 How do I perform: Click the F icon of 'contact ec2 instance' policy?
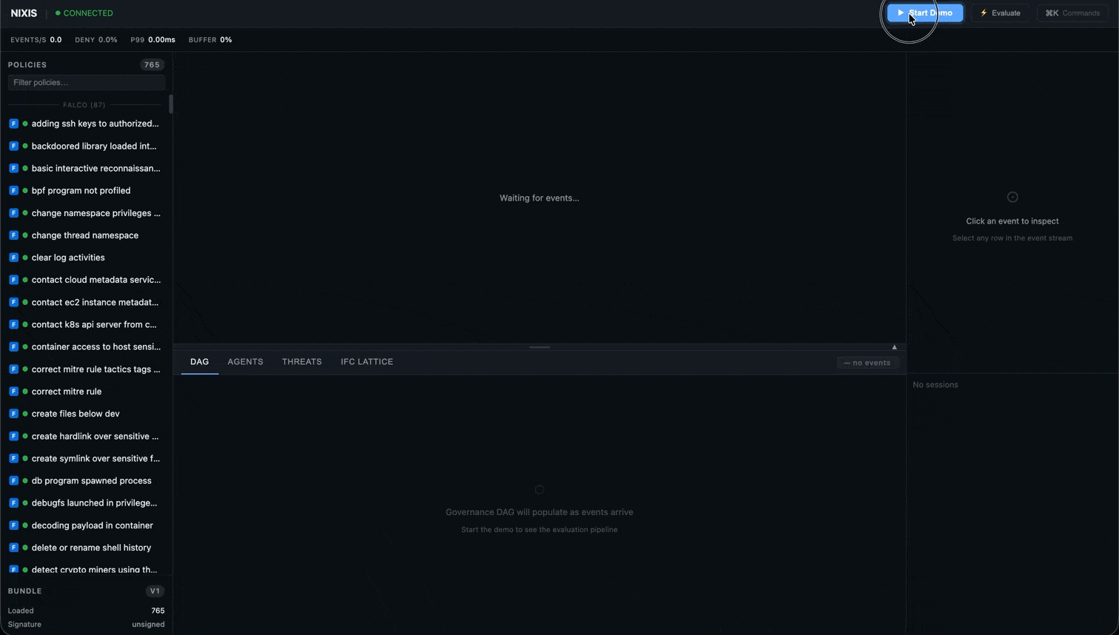click(x=13, y=302)
